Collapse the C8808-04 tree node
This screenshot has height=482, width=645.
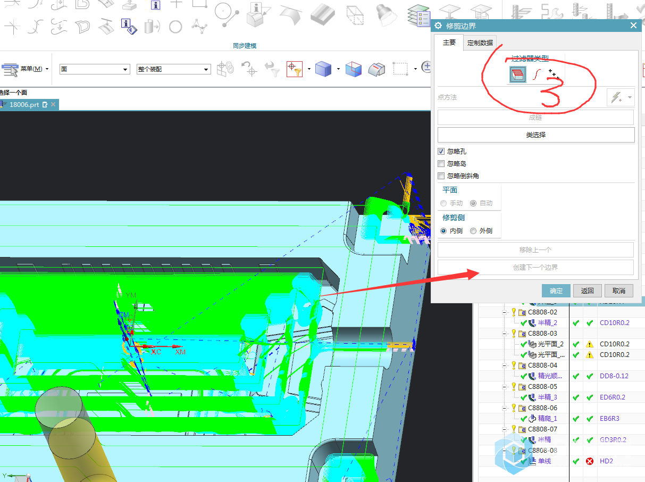pos(505,365)
